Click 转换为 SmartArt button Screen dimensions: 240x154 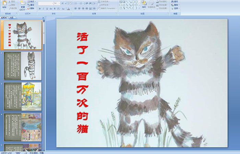point(107,9)
